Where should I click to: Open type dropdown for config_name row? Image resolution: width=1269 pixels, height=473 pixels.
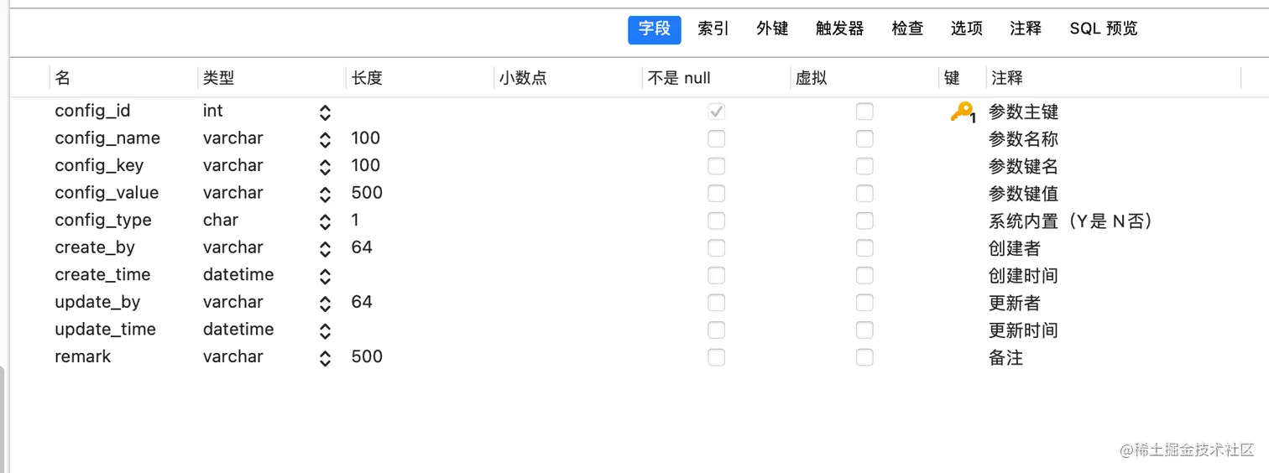pos(325,139)
